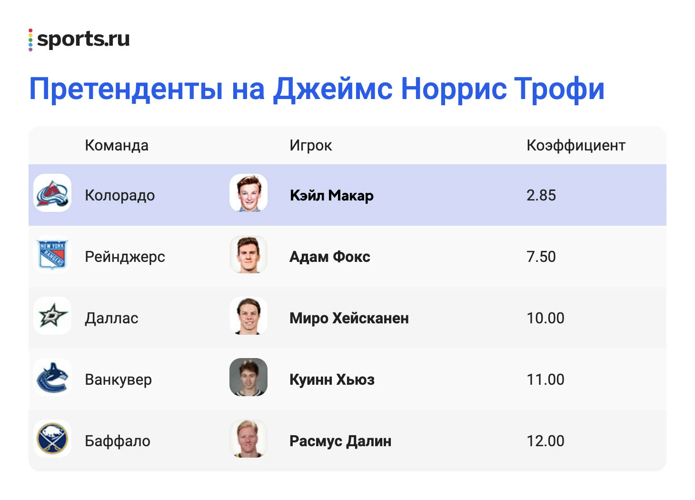695x500 pixels.
Task: Open Миро Хейсканен player photo
Action: pyautogui.click(x=248, y=316)
